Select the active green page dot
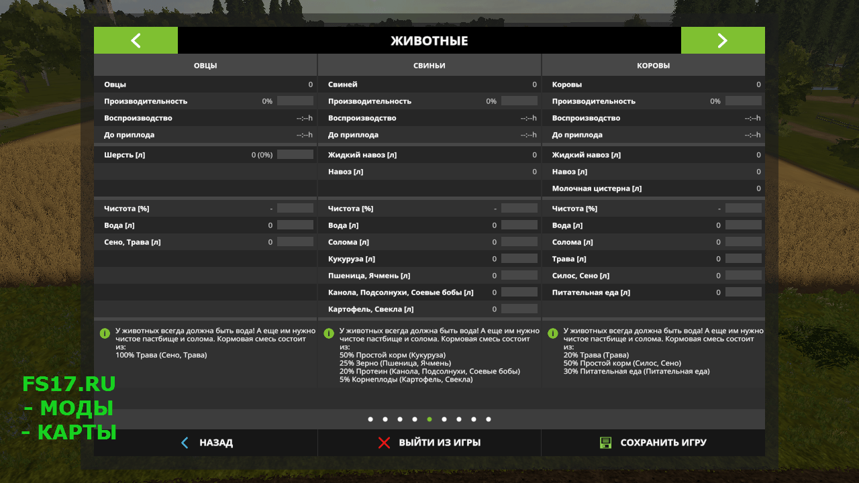Screen dimensions: 859x483 pos(429,419)
